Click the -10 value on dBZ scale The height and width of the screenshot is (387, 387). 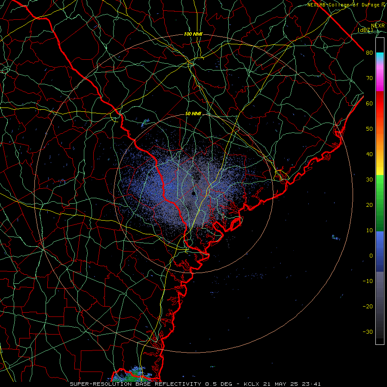[x=368, y=281]
